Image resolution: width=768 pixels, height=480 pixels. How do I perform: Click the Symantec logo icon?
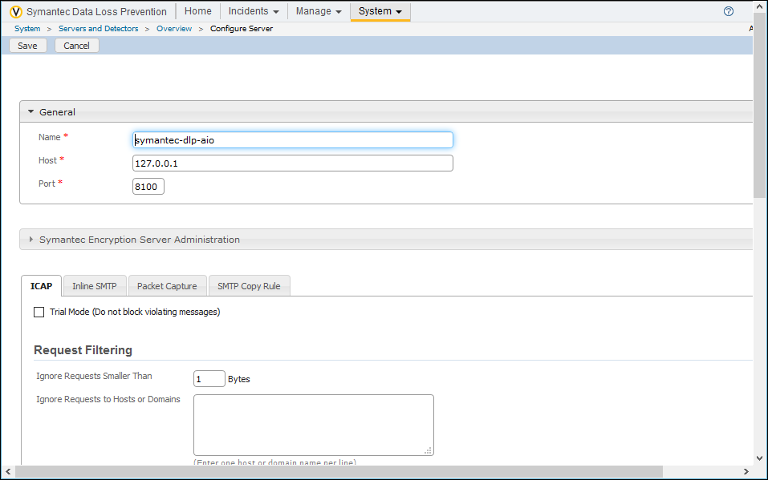[x=16, y=11]
